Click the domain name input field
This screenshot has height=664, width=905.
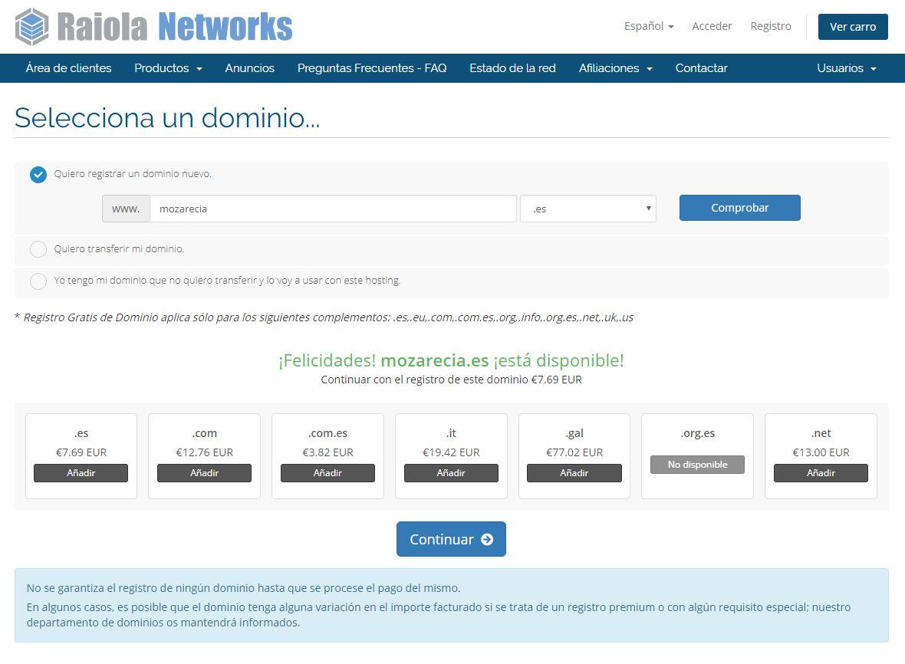coord(332,209)
